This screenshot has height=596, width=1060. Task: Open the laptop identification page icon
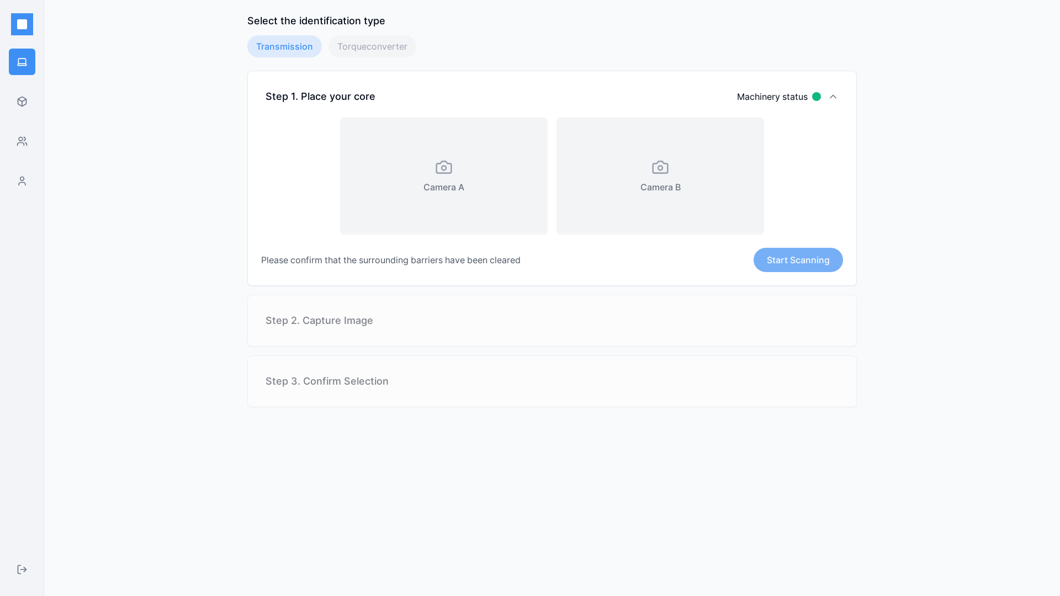pyautogui.click(x=22, y=62)
